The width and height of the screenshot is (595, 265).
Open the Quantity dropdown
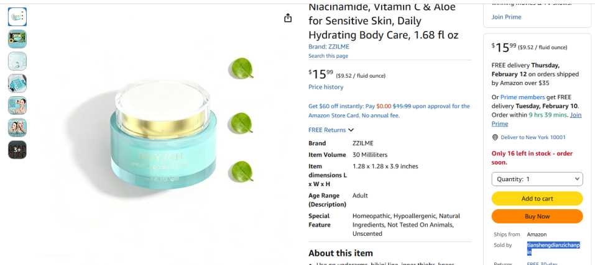[537, 179]
